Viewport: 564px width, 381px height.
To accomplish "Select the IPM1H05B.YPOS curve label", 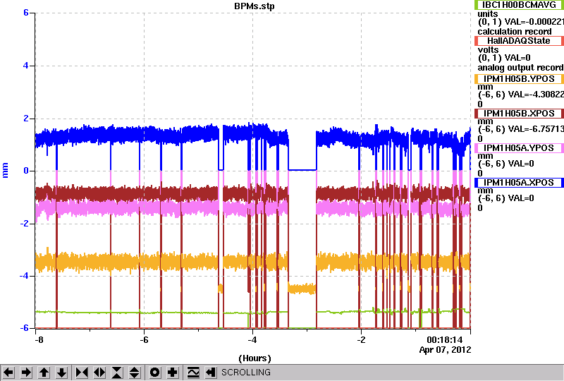I will (x=519, y=79).
